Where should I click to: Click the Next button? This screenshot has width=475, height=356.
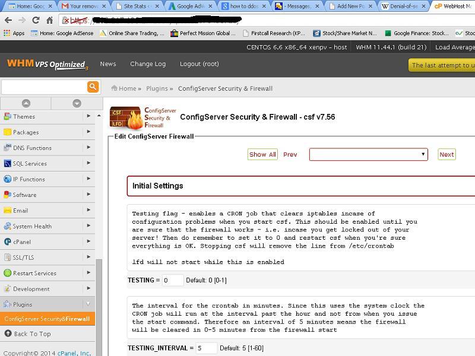[446, 154]
